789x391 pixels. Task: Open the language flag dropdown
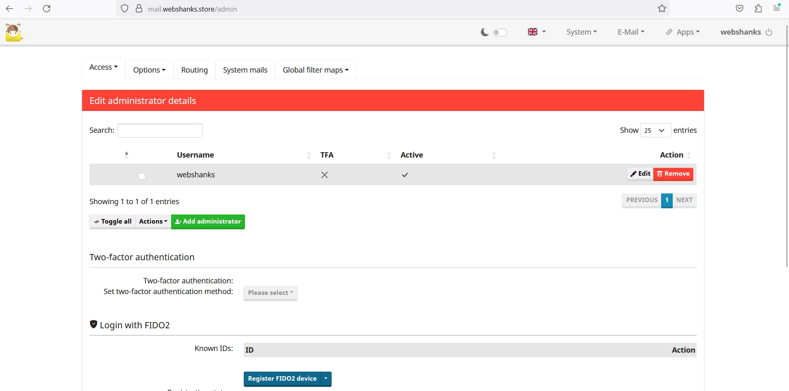pyautogui.click(x=537, y=32)
